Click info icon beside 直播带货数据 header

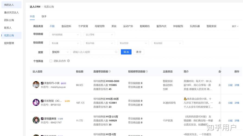110,72
